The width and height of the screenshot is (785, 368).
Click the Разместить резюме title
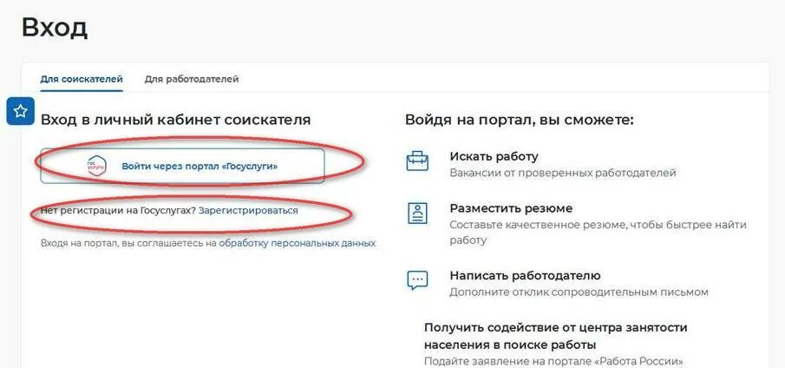pos(511,208)
